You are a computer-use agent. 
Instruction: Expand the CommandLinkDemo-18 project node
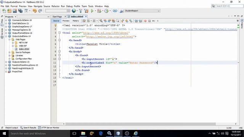point(6,20)
